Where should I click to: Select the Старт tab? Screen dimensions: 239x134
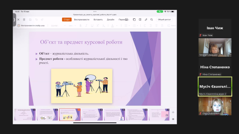click(67, 20)
